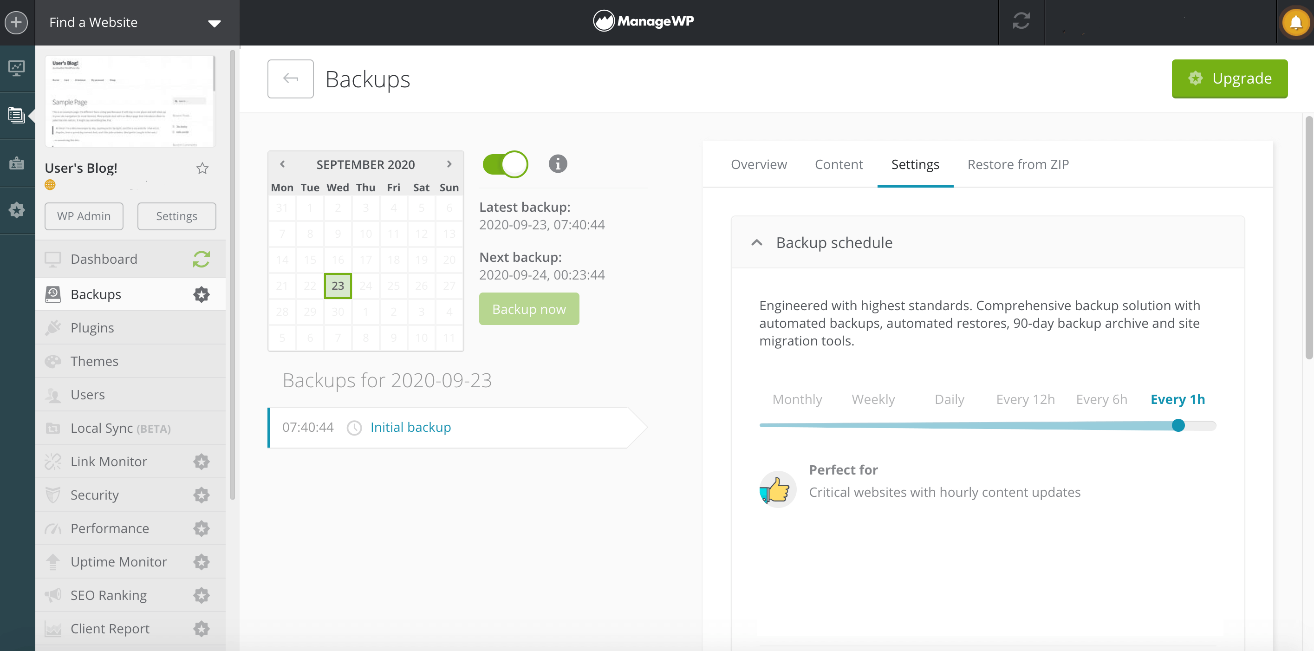This screenshot has width=1314, height=651.
Task: Click the backup info icon
Action: click(558, 164)
